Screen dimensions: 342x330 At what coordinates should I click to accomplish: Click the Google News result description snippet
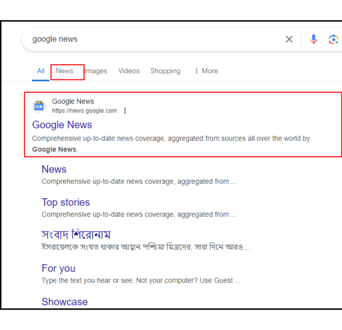tap(171, 144)
